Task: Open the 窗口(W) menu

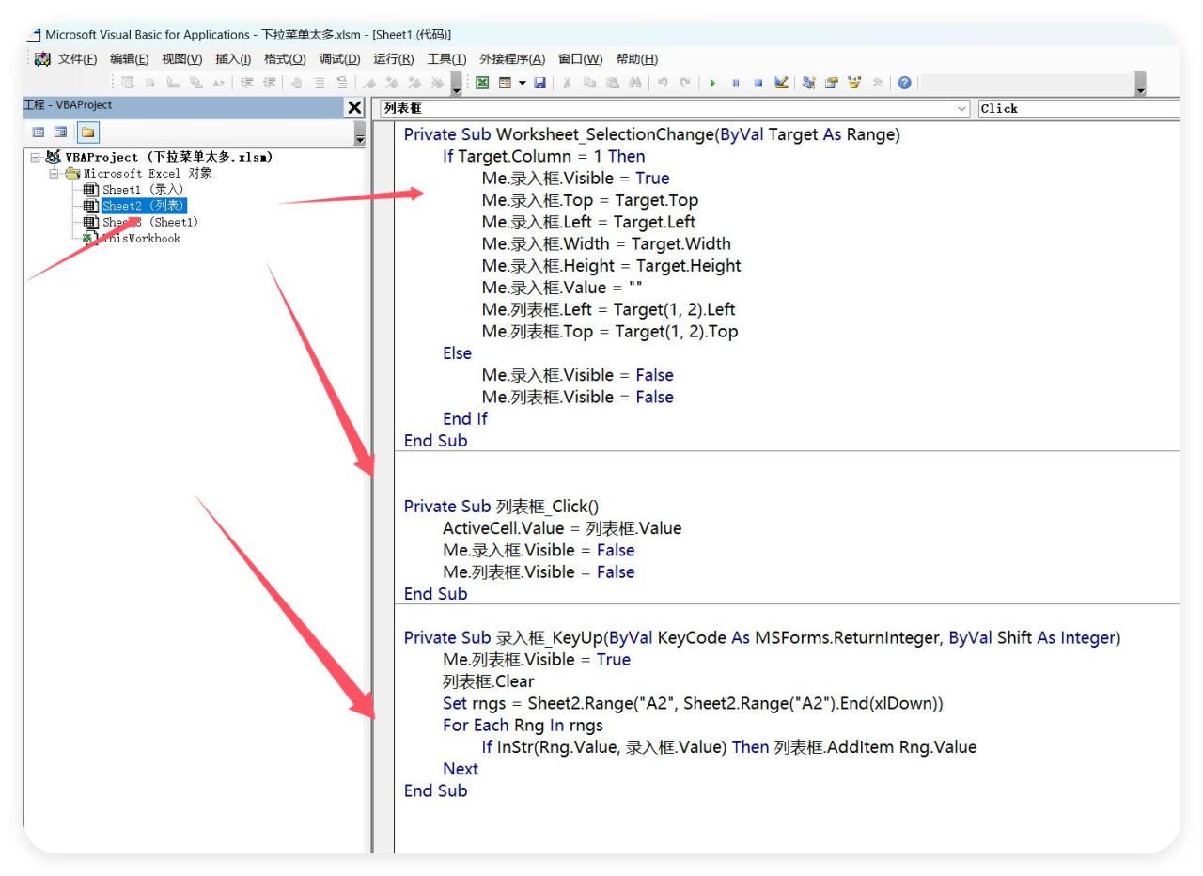Action: [582, 59]
